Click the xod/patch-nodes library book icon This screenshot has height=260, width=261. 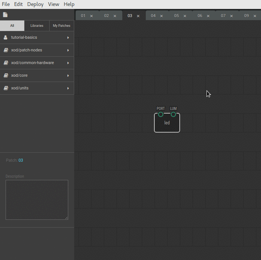6,50
